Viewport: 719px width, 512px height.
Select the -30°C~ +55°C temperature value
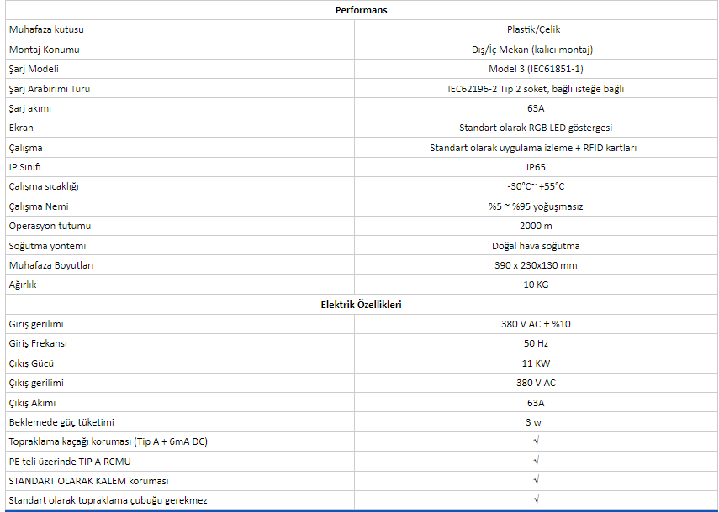[x=536, y=186]
